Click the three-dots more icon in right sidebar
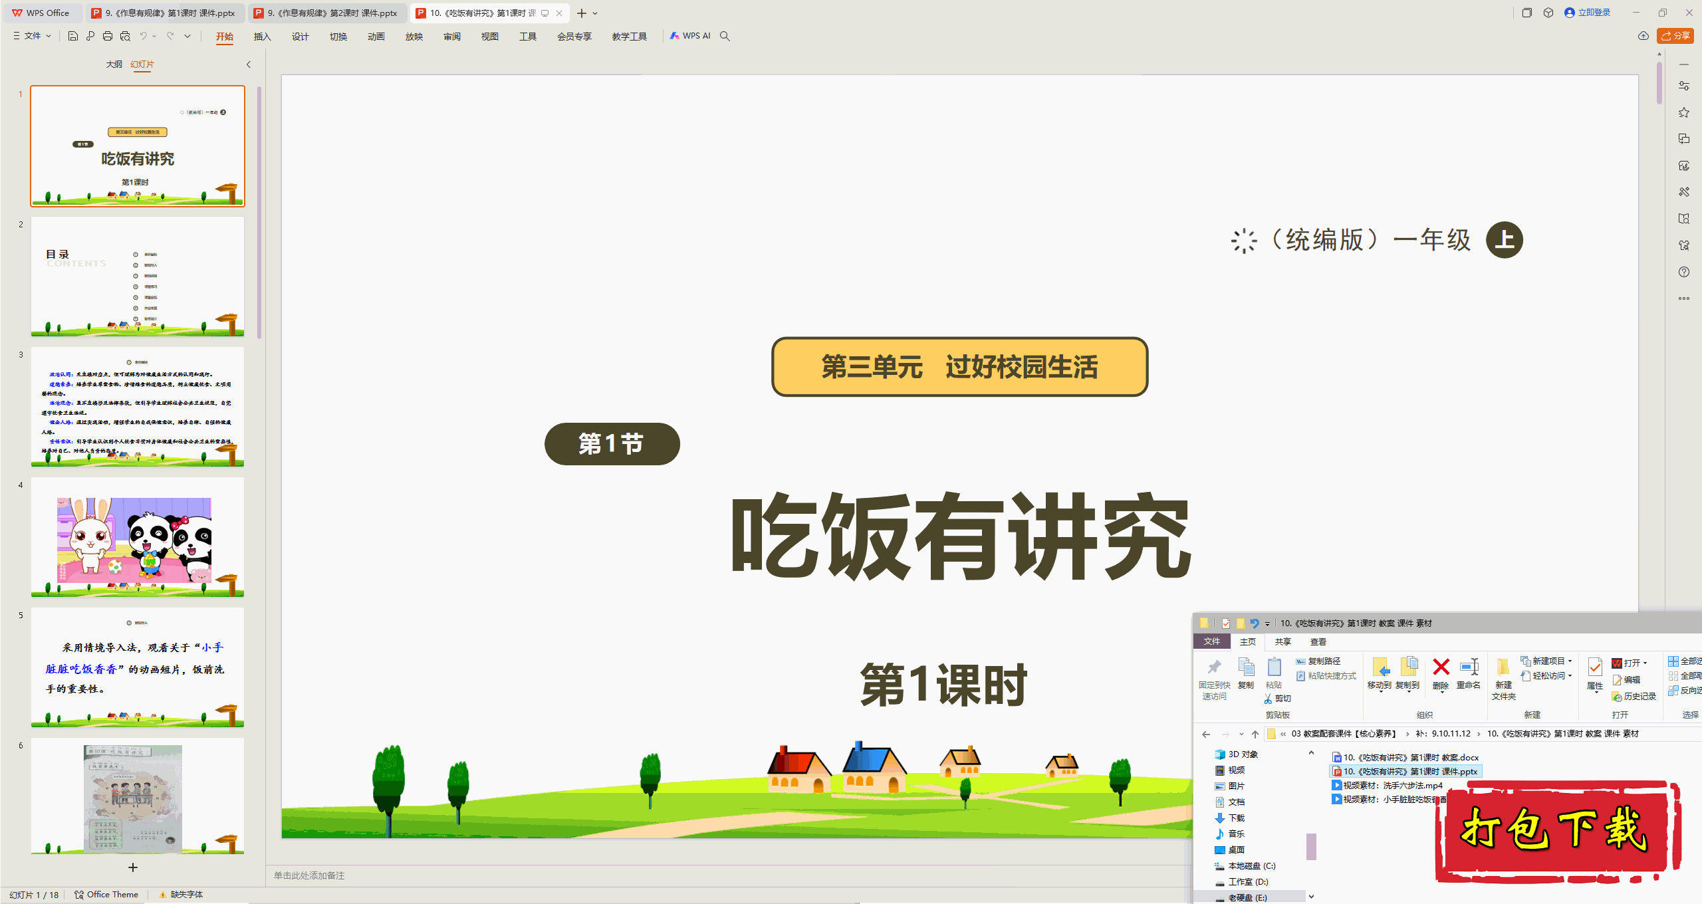Viewport: 1702px width, 904px height. [1684, 298]
